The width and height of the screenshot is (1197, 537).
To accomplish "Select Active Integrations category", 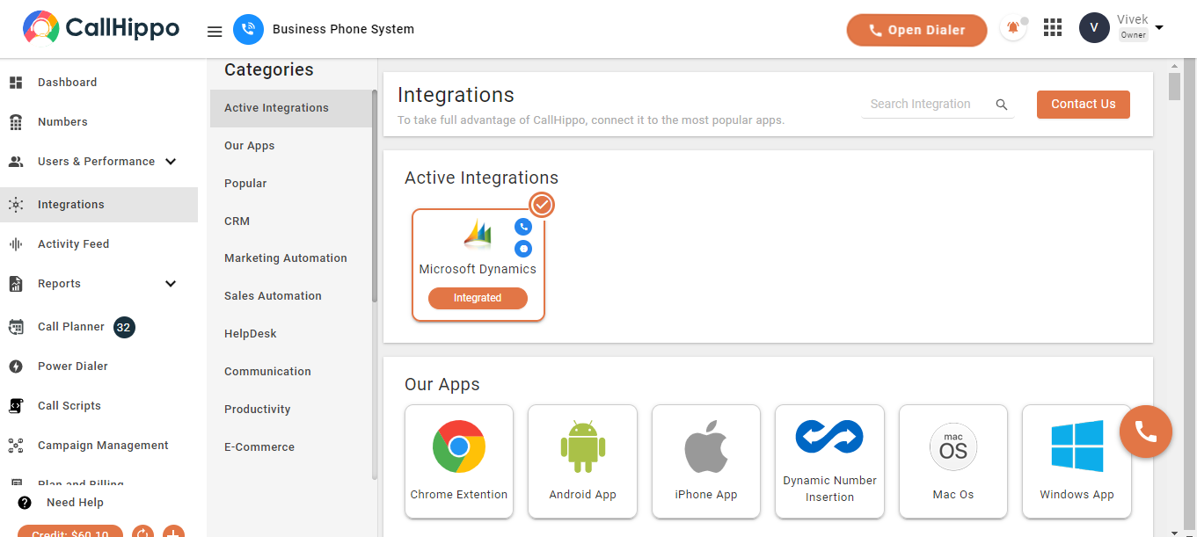I will (291, 108).
